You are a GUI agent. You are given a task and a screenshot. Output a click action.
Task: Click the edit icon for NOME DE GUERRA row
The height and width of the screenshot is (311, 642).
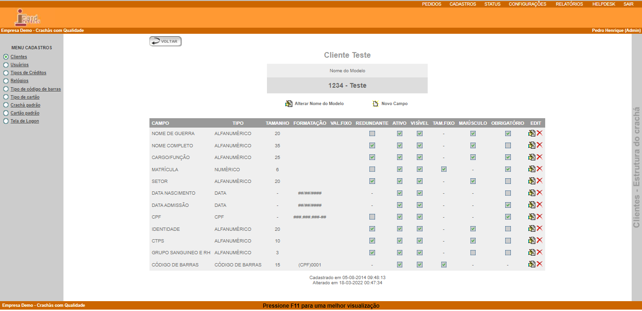click(x=532, y=133)
